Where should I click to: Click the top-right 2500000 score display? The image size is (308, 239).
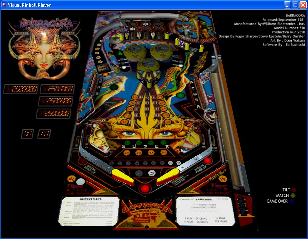[x=57, y=89]
